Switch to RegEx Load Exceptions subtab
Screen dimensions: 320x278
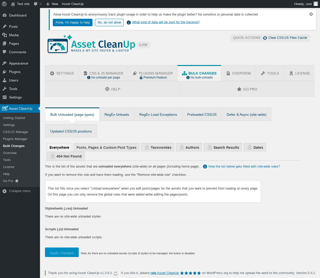[158, 114]
